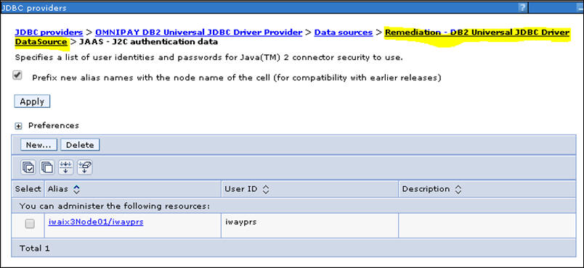The width and height of the screenshot is (584, 268).
Task: Expand the Preferences section
Action: point(18,126)
